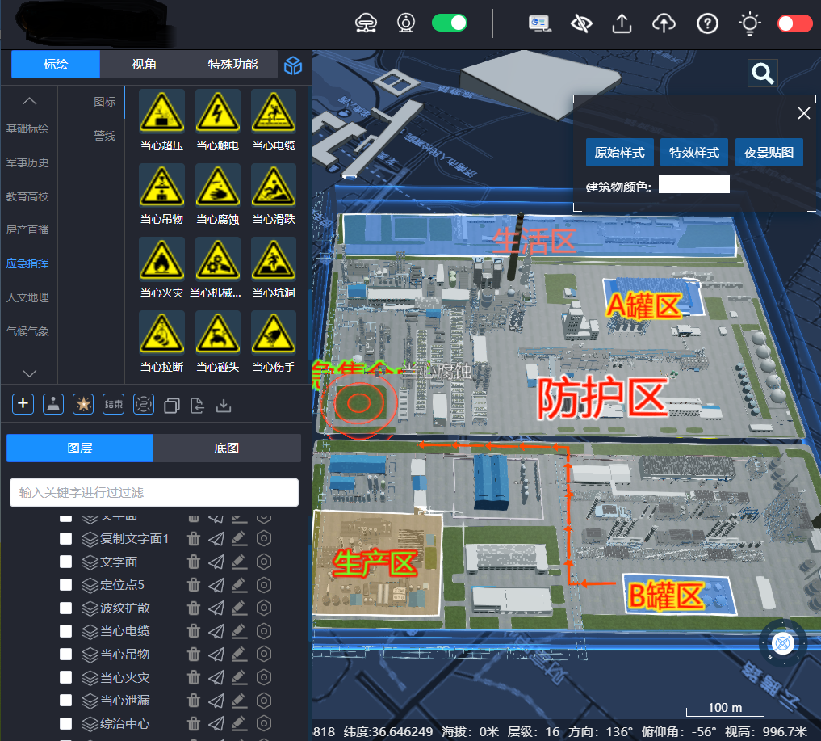Tick the checkbox for 综治中心 layer
Image resolution: width=821 pixels, height=741 pixels.
tap(66, 724)
